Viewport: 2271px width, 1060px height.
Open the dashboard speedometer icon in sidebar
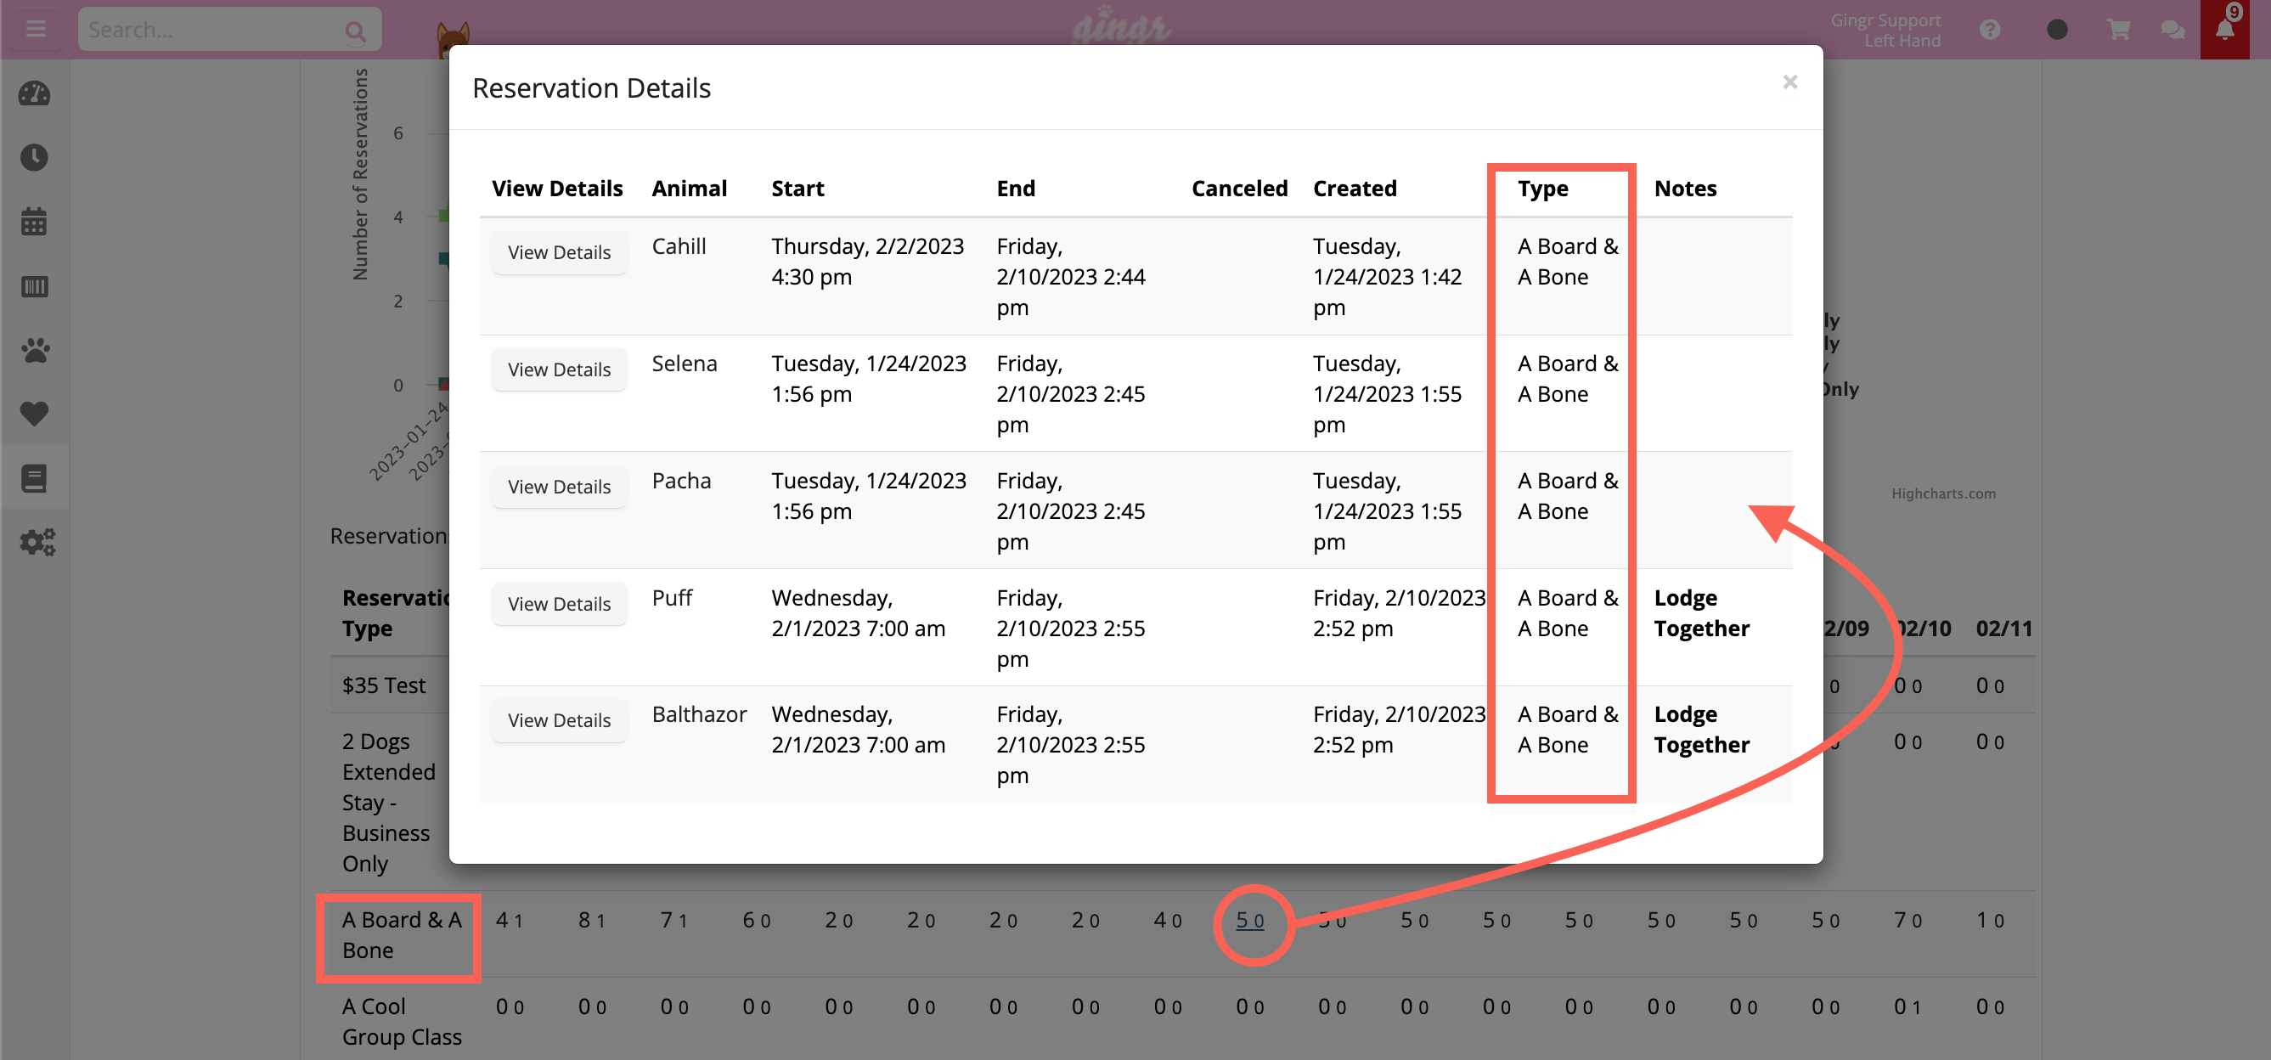pos(33,93)
